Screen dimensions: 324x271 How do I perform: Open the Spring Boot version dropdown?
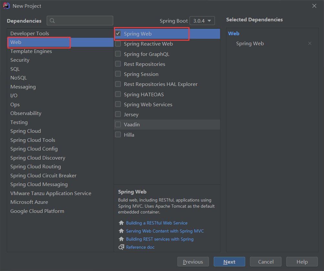(202, 21)
